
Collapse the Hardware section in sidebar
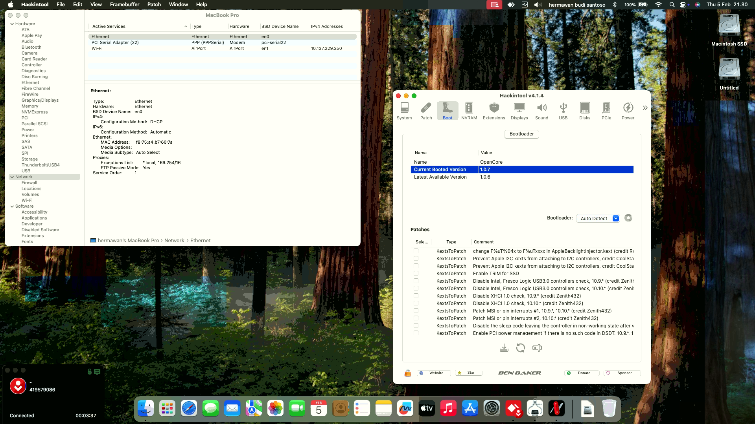click(x=12, y=24)
